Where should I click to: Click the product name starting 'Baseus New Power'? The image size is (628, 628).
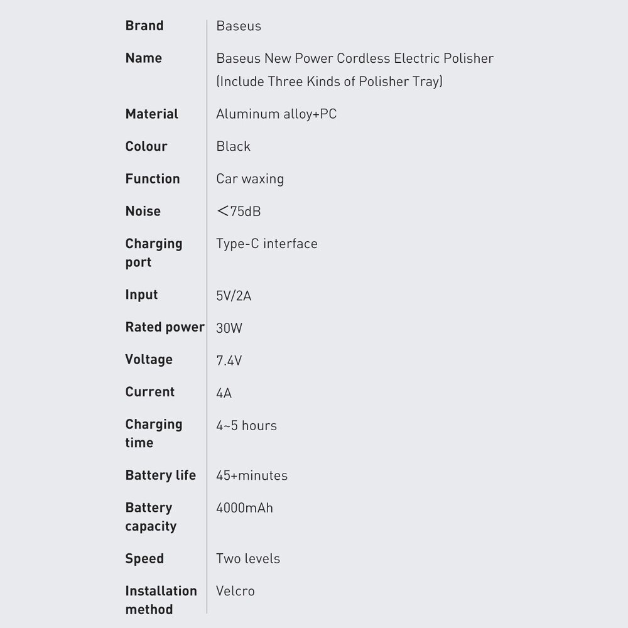[x=355, y=58]
